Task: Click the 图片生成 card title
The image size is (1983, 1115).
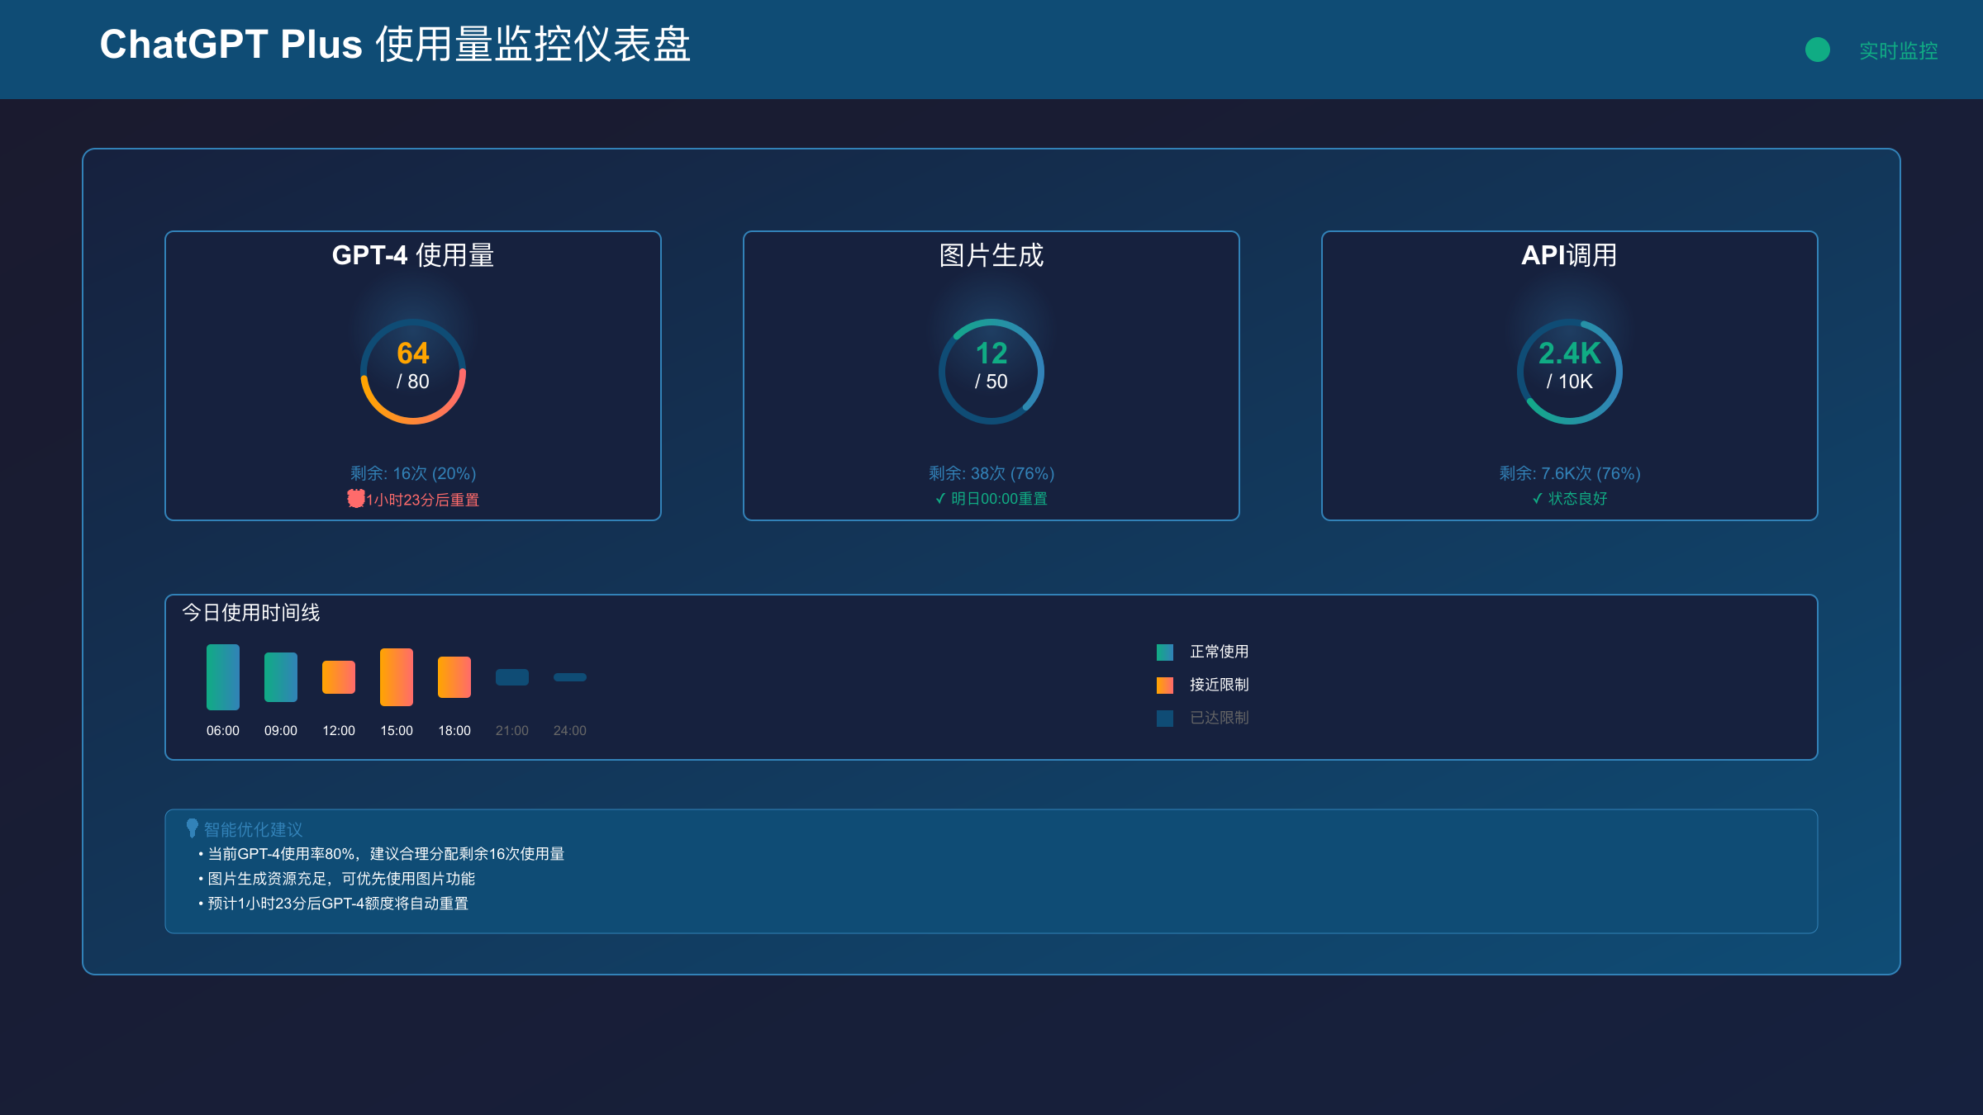Action: click(x=991, y=255)
